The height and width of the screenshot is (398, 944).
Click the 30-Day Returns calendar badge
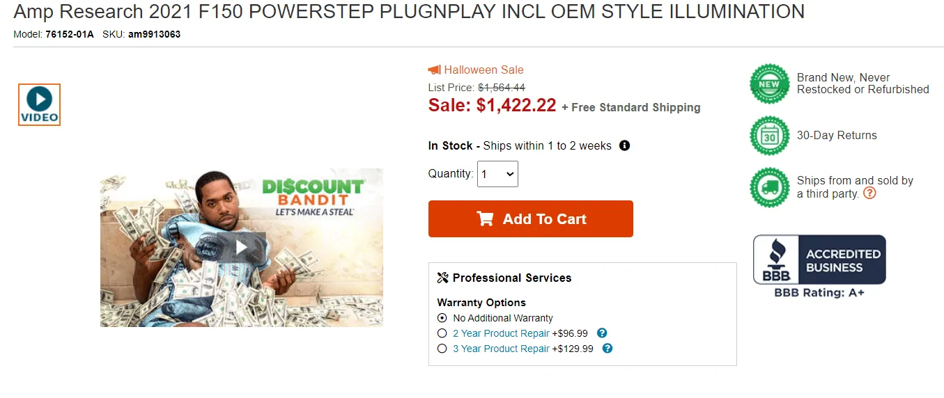tap(770, 136)
